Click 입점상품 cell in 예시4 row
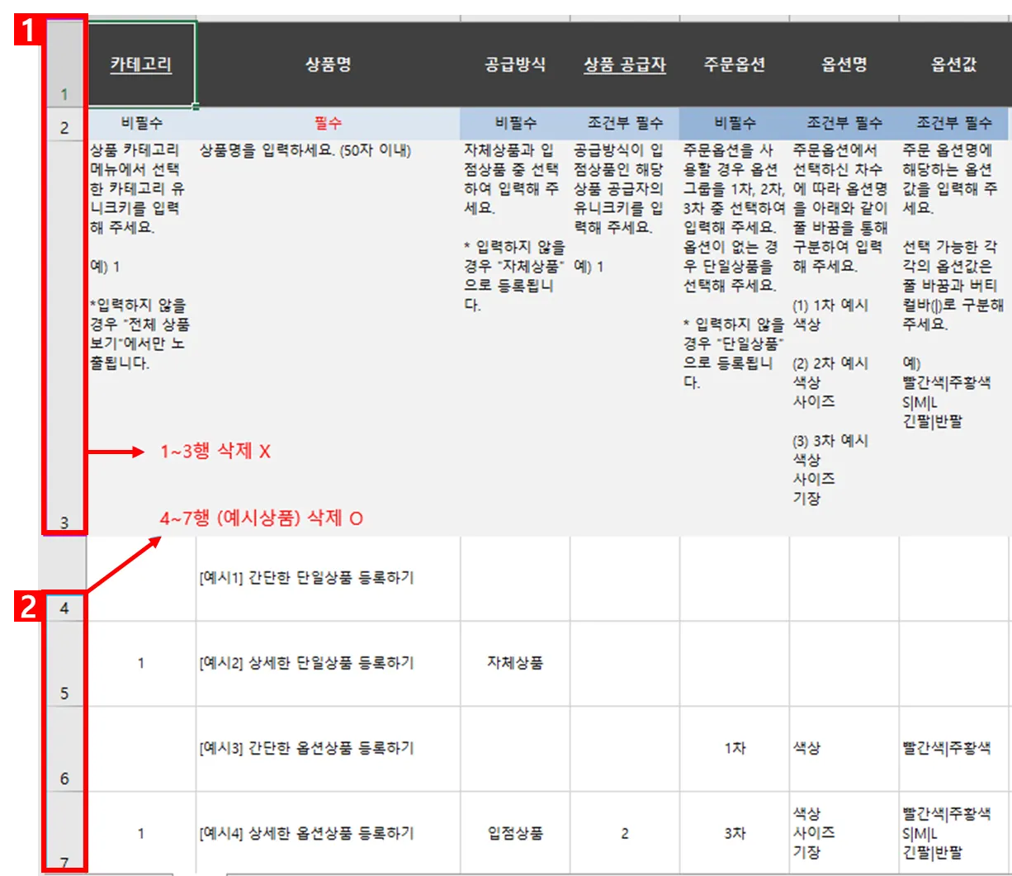Screen dimensions: 1012x876 click(x=515, y=833)
